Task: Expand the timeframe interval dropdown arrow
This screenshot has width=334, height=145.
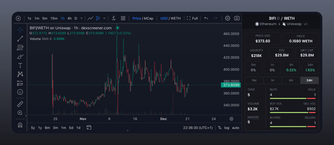Action: 82,18
